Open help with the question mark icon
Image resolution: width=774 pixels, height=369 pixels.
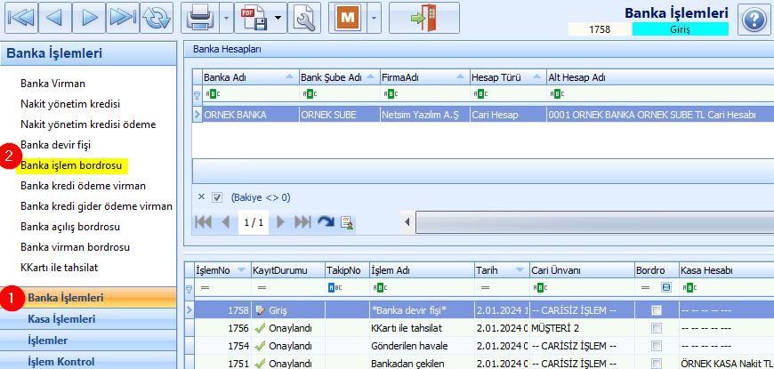pos(754,18)
